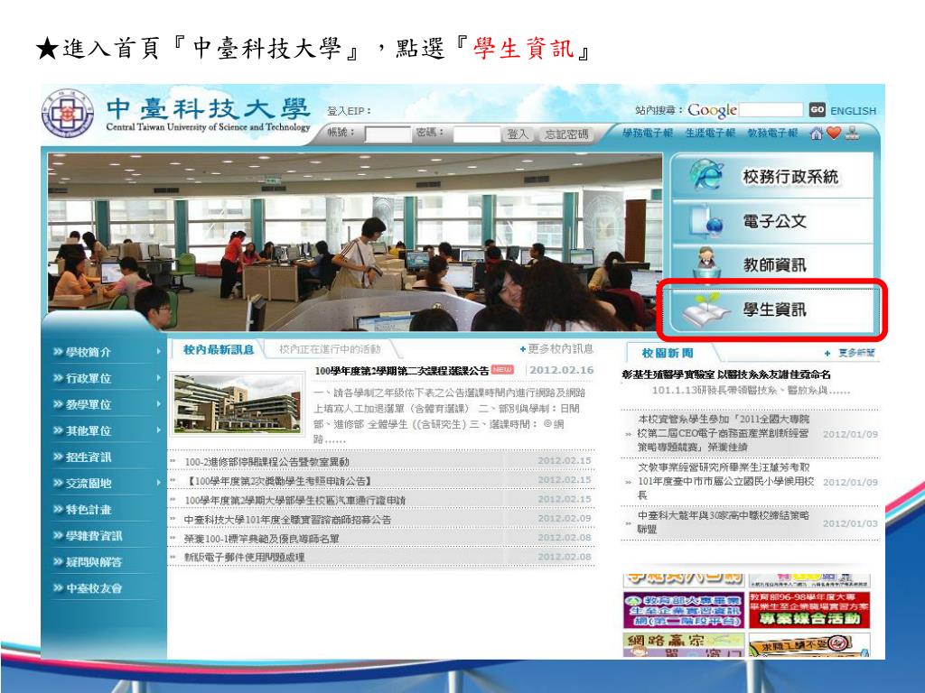This screenshot has width=925, height=693.
Task: Open 2011全國大專院校CEO電子商務 campus news
Action: point(724,433)
